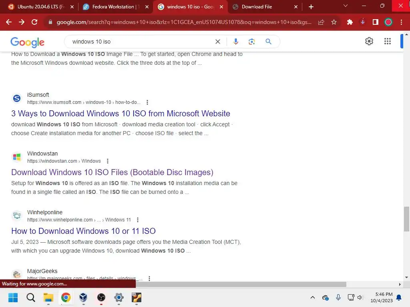Image resolution: width=410 pixels, height=307 pixels.
Task: Open How to Download Windows 10 or 11 ISO
Action: tap(83, 231)
